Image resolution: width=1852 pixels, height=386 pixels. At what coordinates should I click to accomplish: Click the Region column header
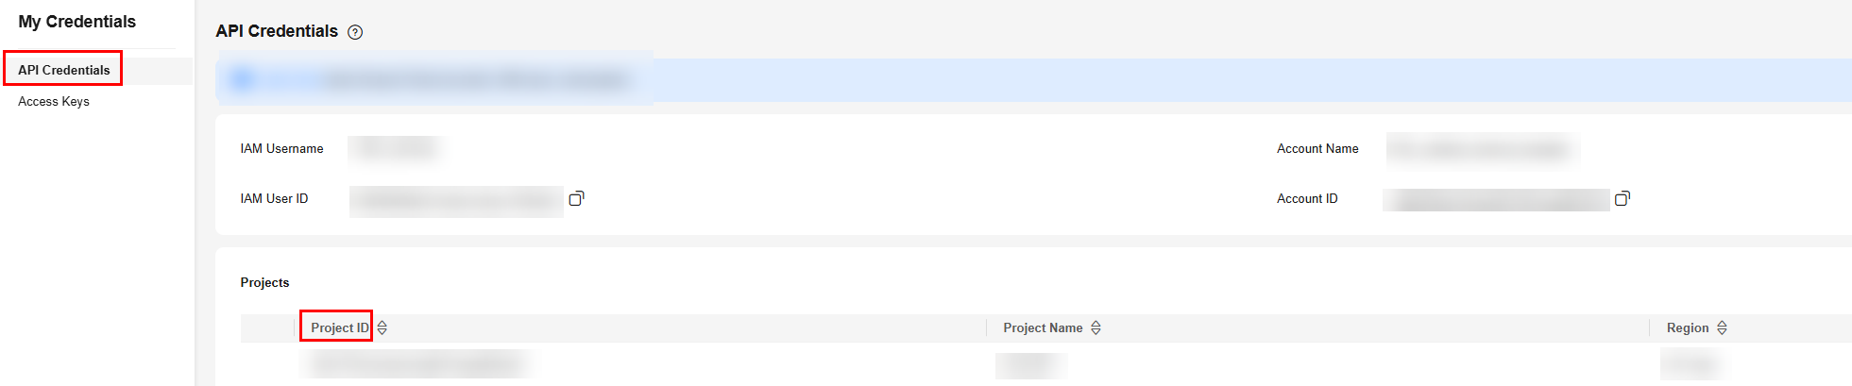tap(1688, 327)
